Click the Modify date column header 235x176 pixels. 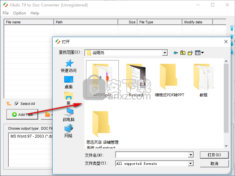(x=197, y=22)
